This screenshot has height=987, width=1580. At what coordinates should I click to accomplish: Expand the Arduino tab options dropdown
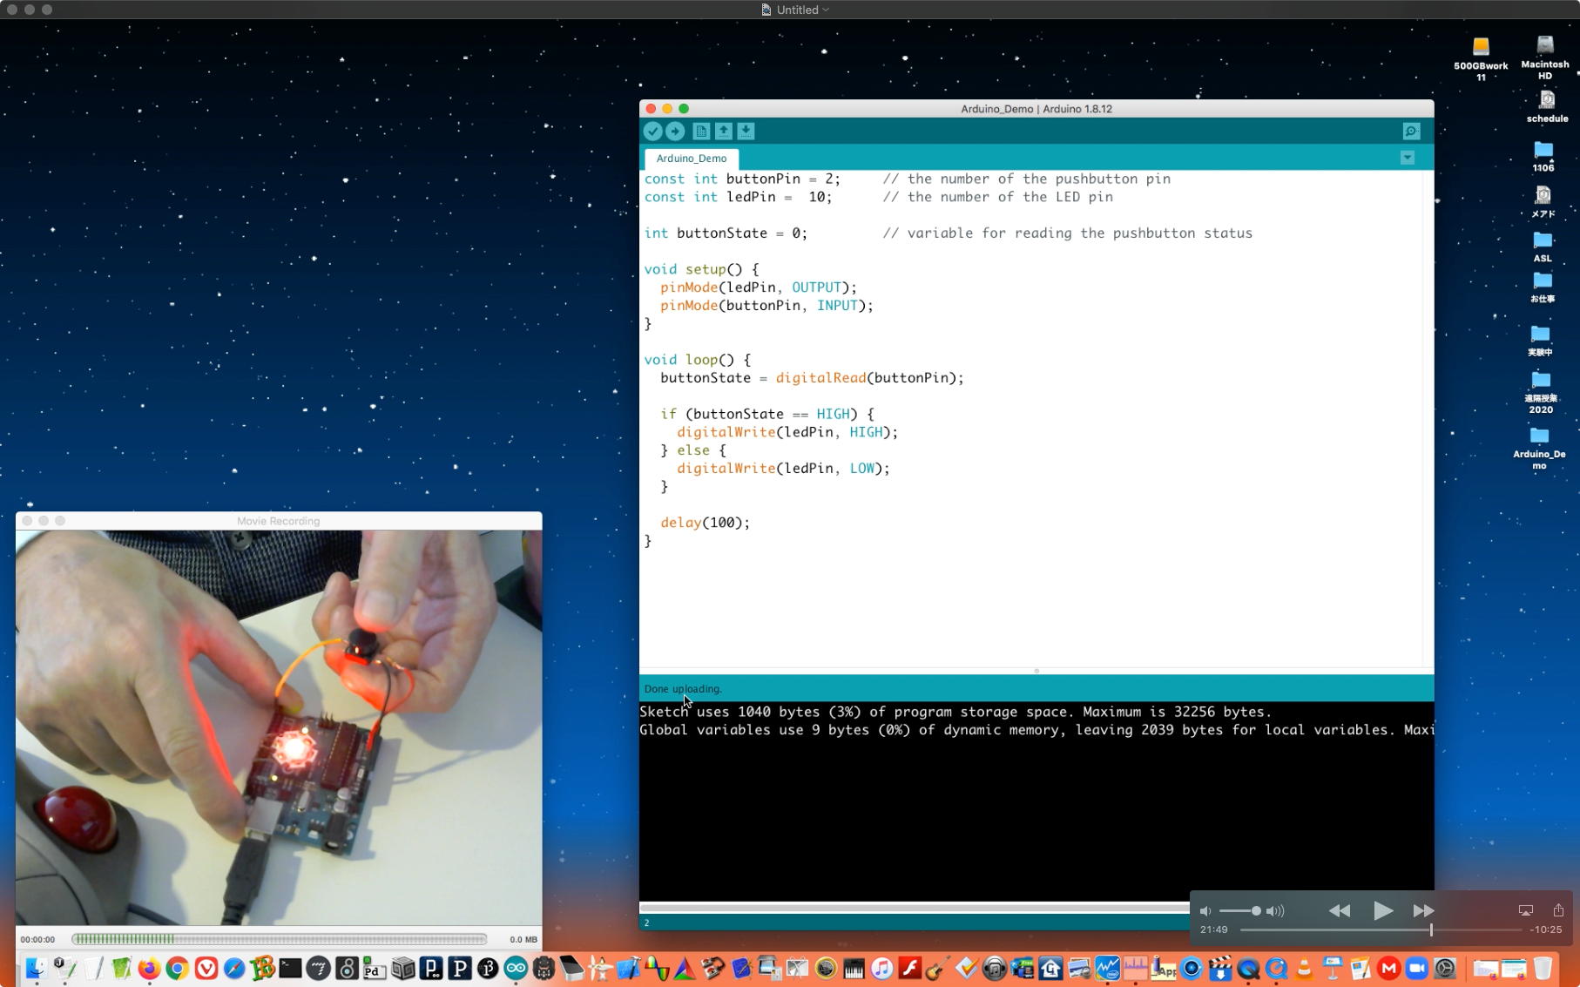[x=1408, y=158]
